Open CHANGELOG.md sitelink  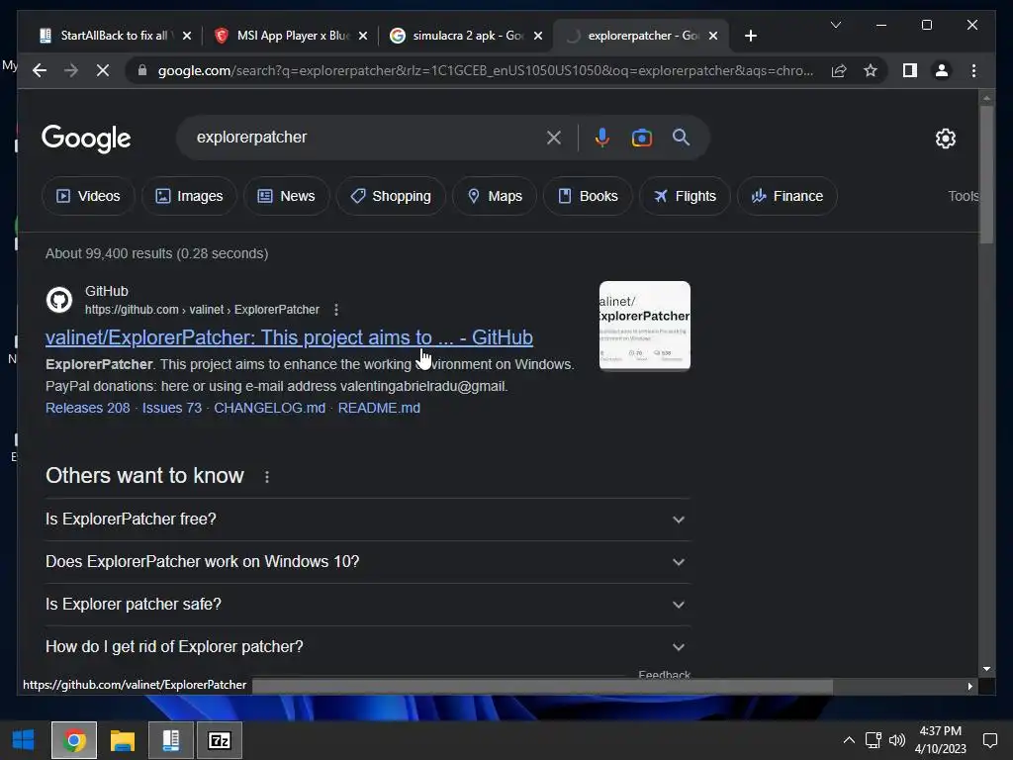269,408
